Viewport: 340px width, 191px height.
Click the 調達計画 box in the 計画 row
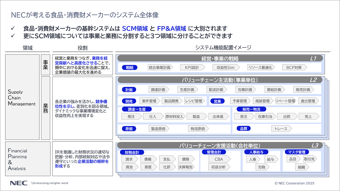[x=159, y=90]
